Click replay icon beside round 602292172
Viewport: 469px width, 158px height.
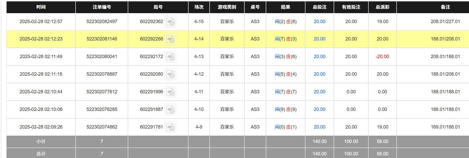point(170,57)
